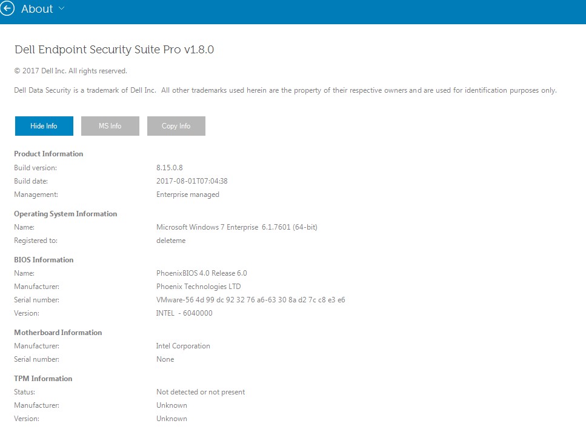Click the TPM status Not detected text

pos(201,392)
